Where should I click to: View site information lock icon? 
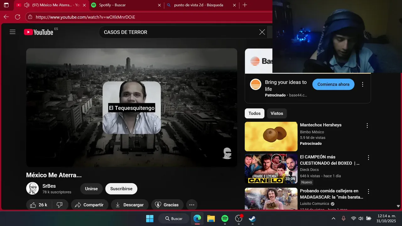(30, 17)
